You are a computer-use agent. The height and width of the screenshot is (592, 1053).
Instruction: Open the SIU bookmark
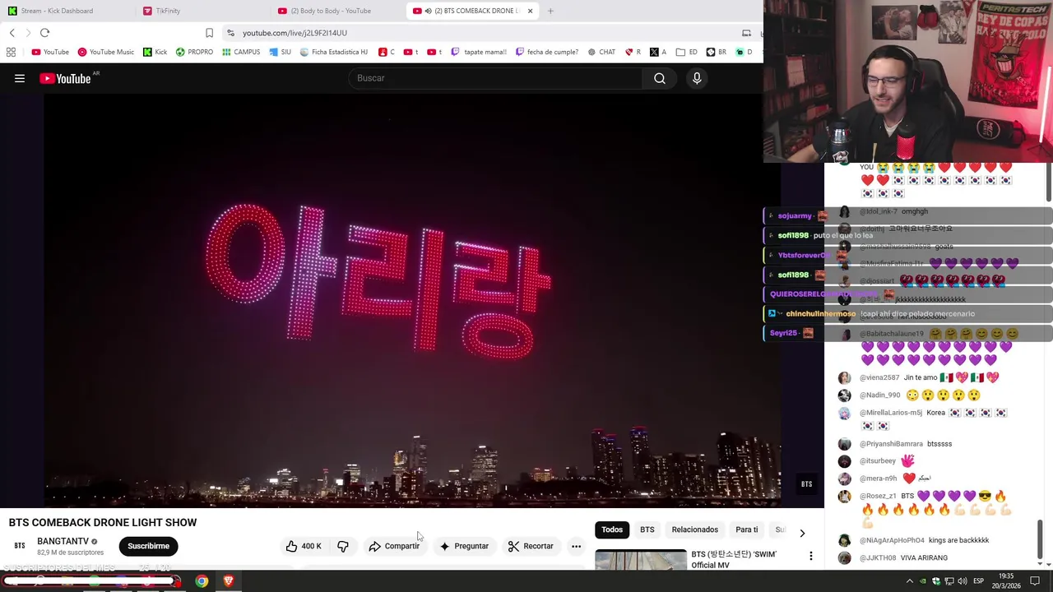(280, 52)
